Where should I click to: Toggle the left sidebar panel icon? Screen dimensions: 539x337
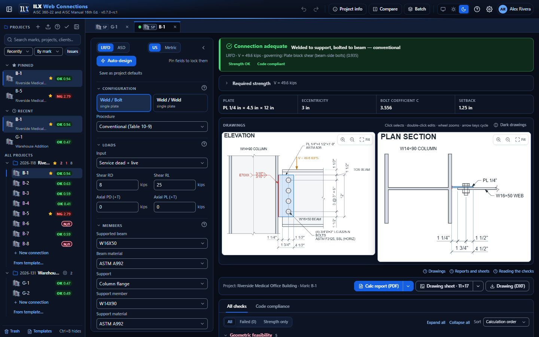coord(9,9)
